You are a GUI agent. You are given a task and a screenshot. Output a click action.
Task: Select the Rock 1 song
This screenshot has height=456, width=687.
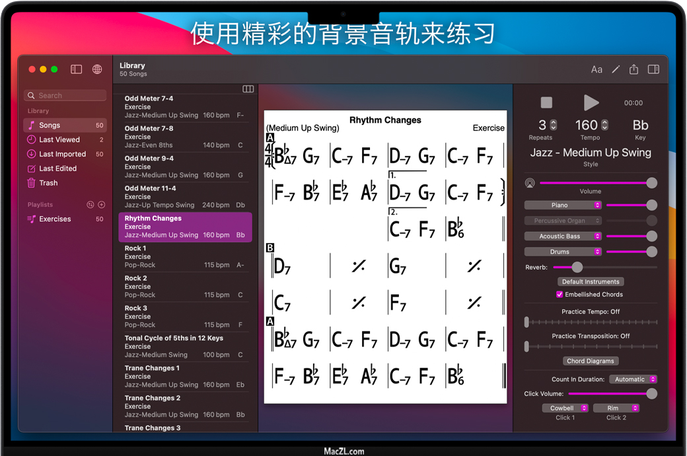[x=185, y=256]
